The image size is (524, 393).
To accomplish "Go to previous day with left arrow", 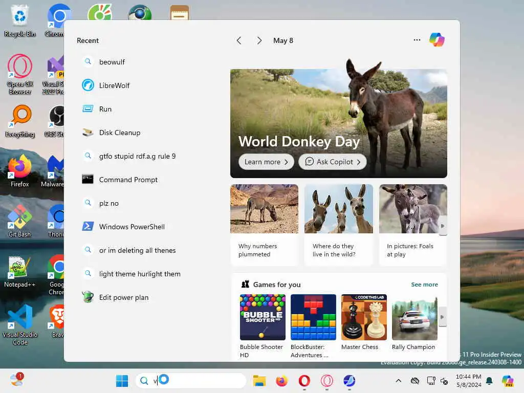I will [x=239, y=40].
